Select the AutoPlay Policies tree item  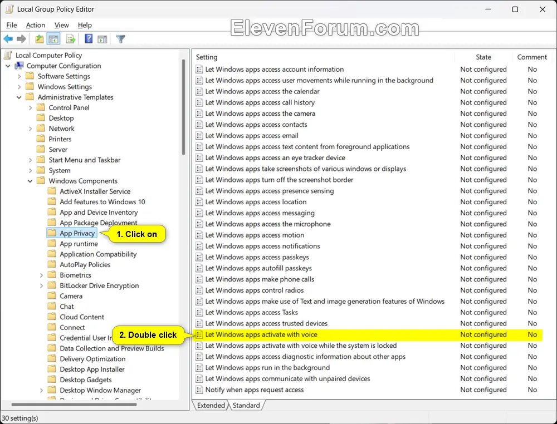pos(85,265)
